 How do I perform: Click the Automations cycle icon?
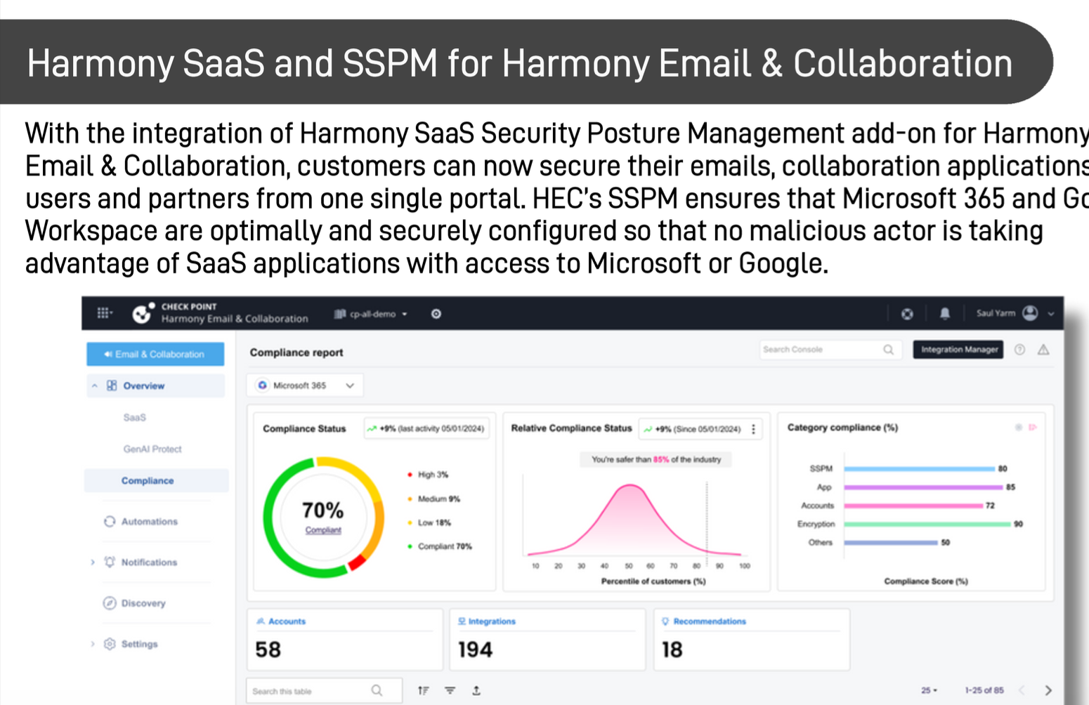point(110,521)
